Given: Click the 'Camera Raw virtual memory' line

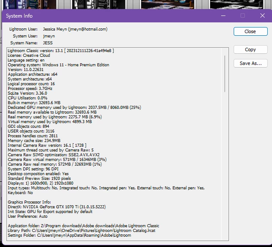Looking at the screenshot, I should [x=57, y=159].
